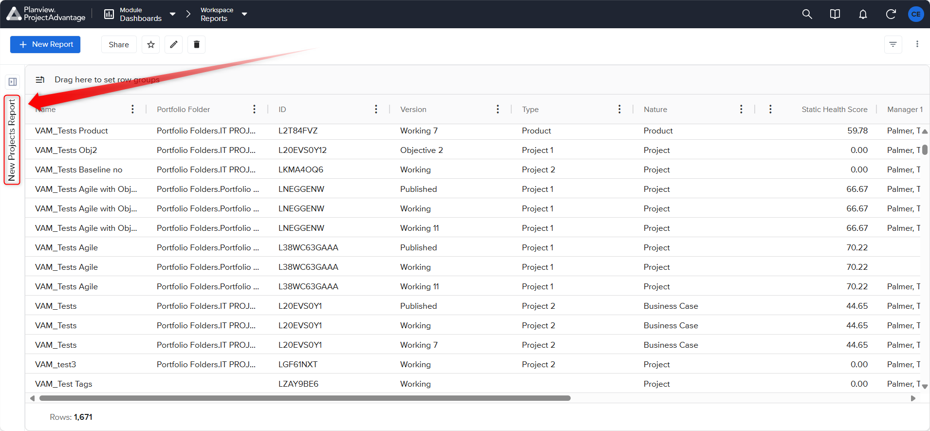
Task: Open the filter icon at top right
Action: point(893,44)
